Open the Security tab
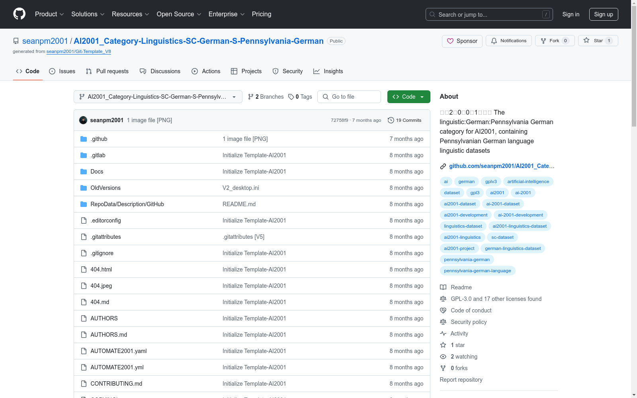This screenshot has height=398, width=637. coord(287,71)
